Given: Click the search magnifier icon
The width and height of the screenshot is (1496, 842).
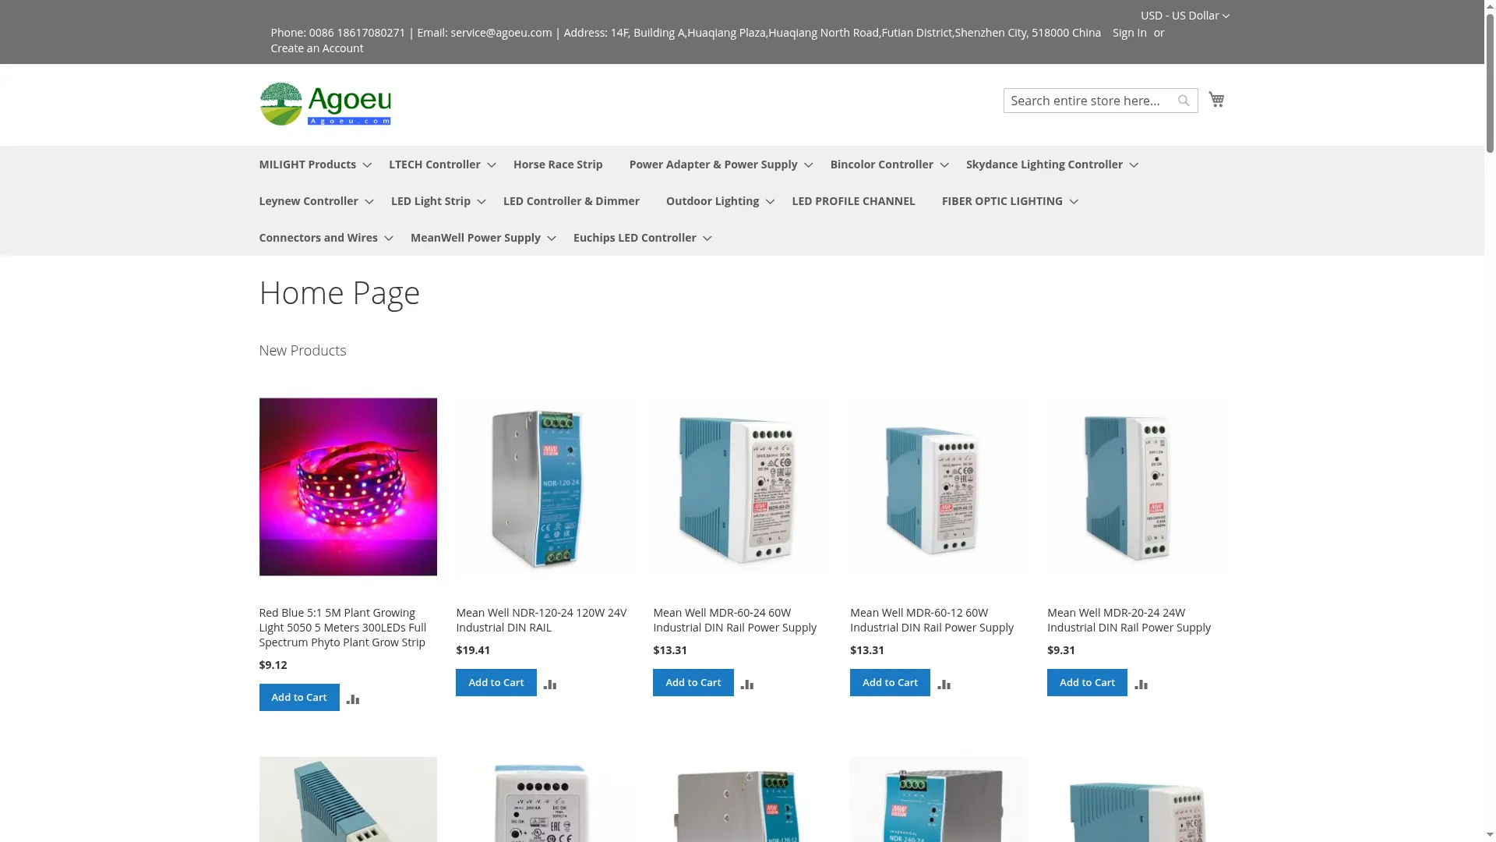Looking at the screenshot, I should tap(1184, 101).
